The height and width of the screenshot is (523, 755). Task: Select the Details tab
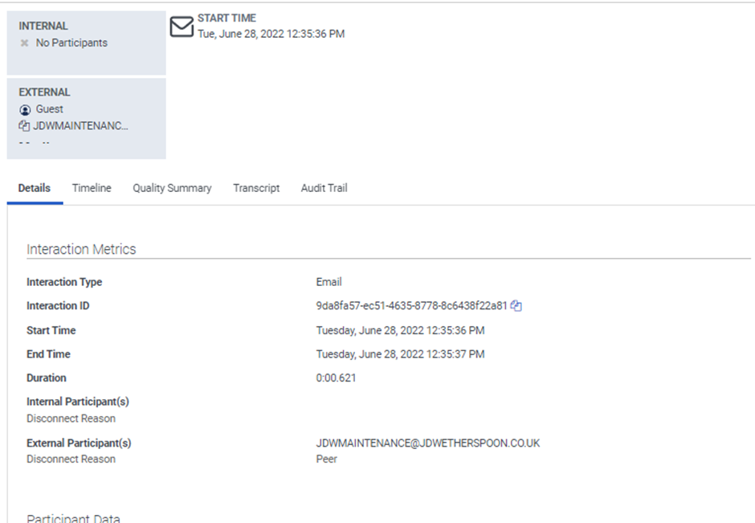35,188
